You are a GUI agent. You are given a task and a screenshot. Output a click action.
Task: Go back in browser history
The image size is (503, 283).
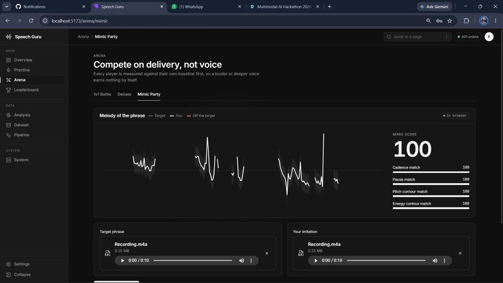(x=7, y=21)
